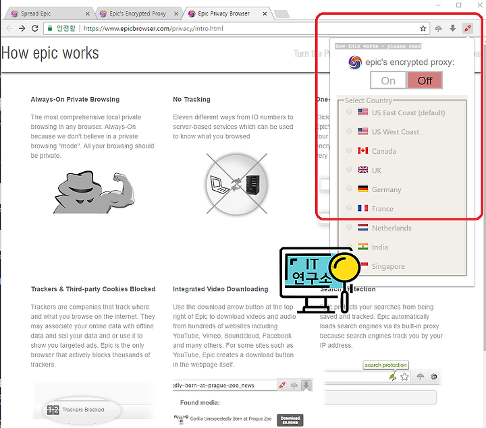Click the browser back arrow

tap(9, 28)
